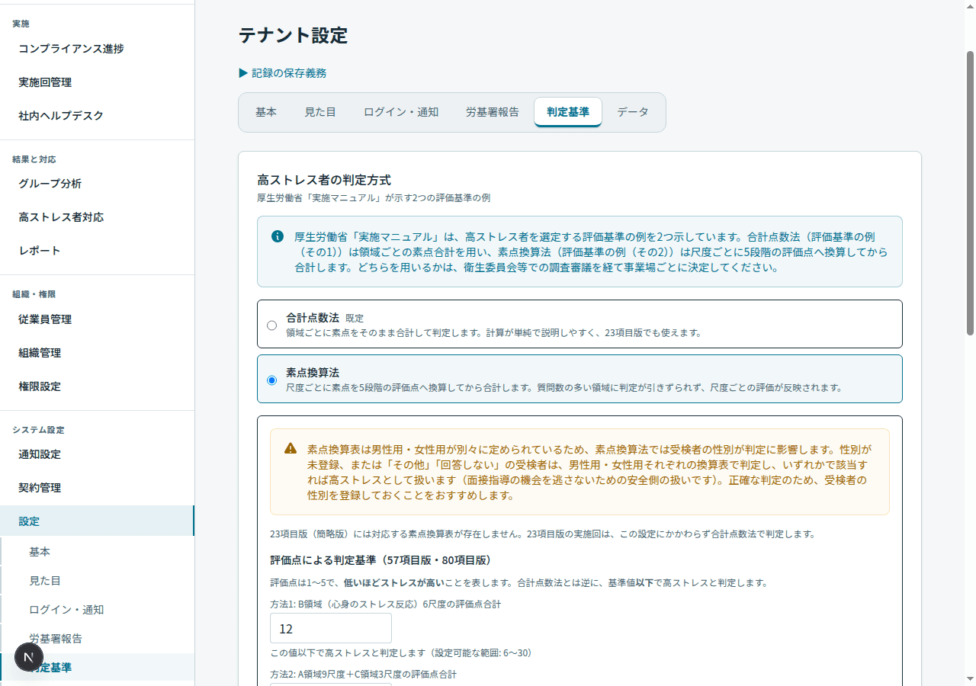976x686 pixels.
Task: Open グループ分析 in the sidebar
Action: (x=97, y=184)
